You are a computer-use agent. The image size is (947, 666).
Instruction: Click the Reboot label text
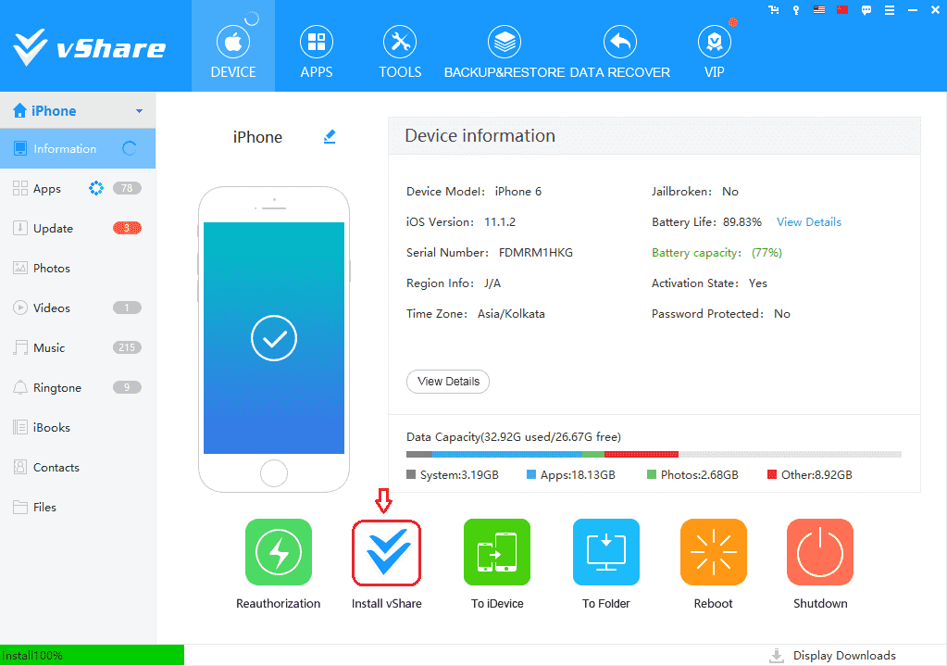pyautogui.click(x=714, y=604)
